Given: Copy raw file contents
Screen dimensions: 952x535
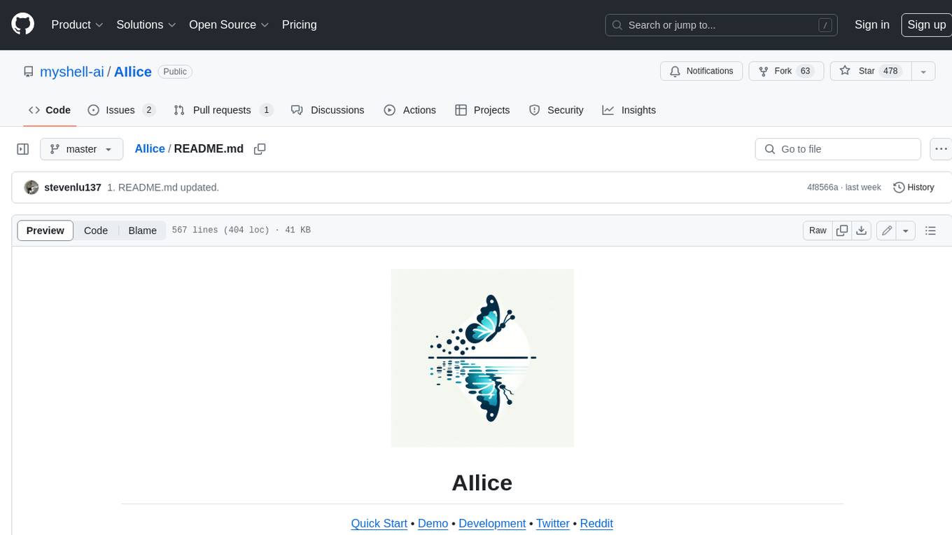Looking at the screenshot, I should [x=842, y=230].
